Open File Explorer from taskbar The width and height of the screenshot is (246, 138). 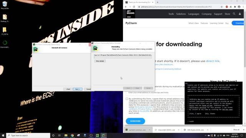pos(66,135)
